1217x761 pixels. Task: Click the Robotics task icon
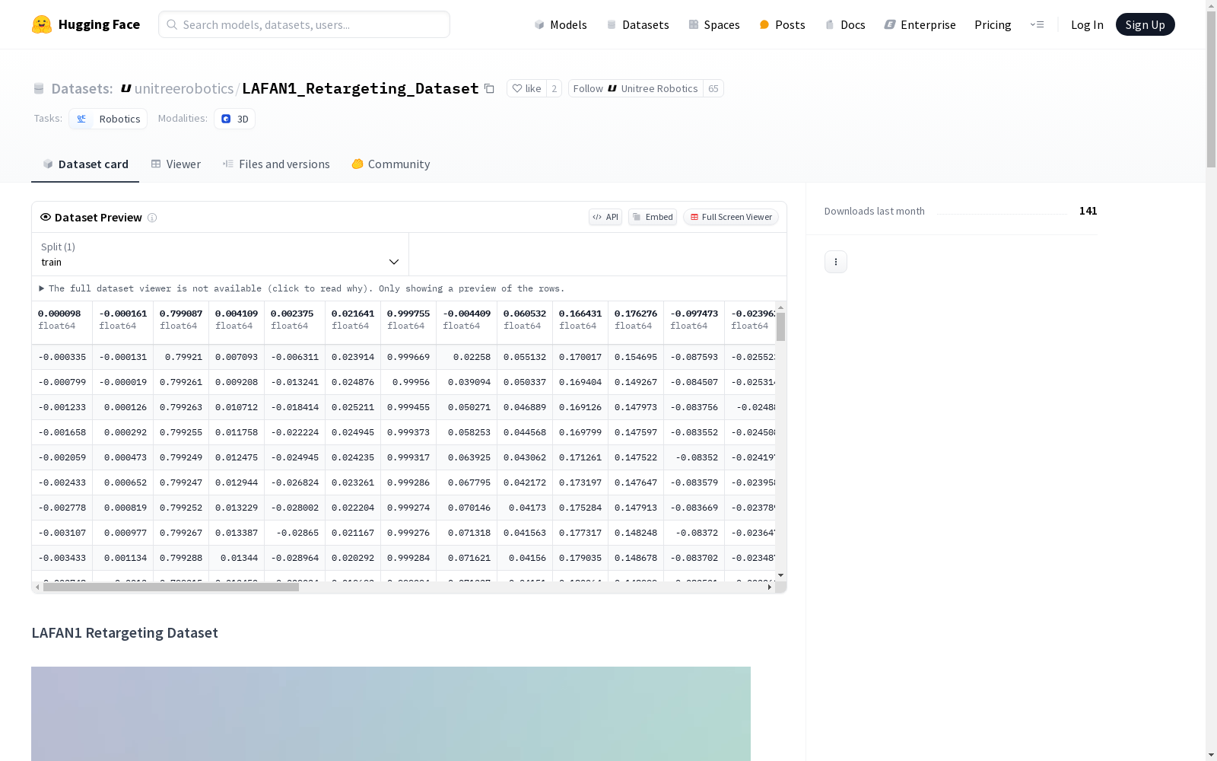(81, 119)
